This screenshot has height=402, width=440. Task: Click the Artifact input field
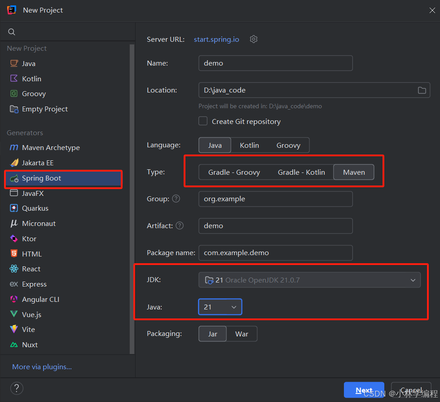(276, 225)
